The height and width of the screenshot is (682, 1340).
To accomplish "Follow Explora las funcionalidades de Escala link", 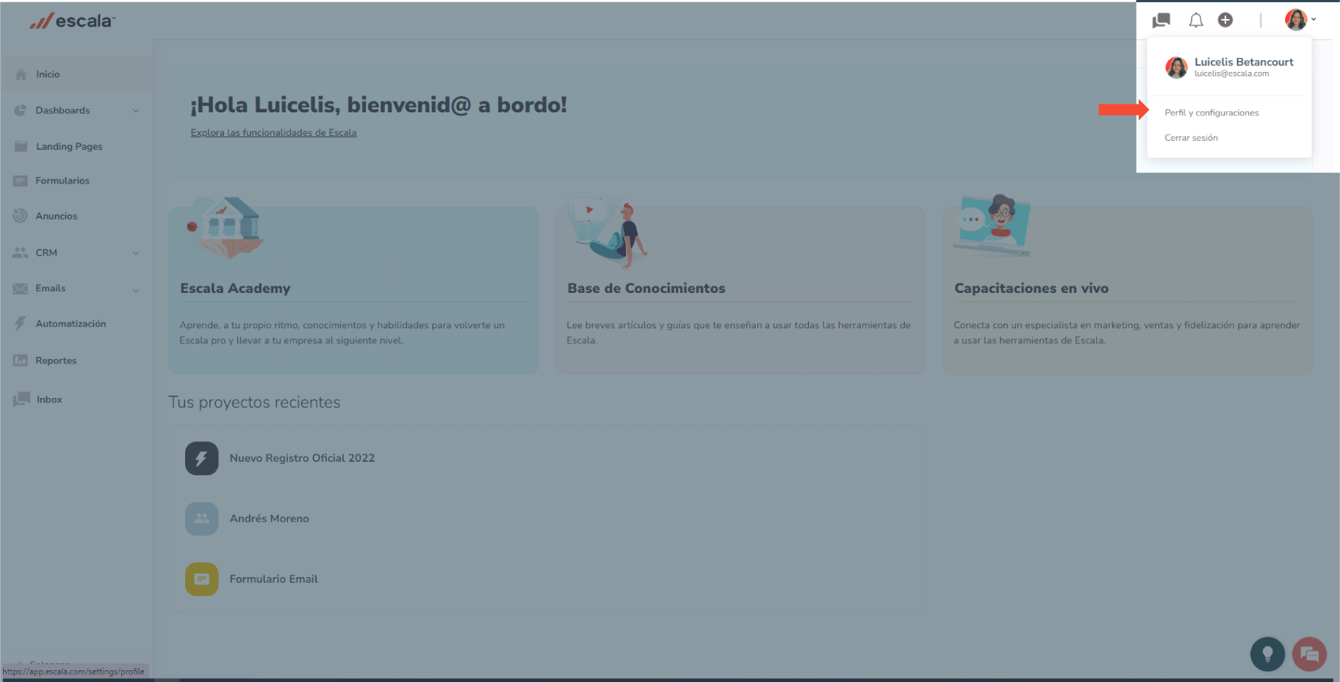I will tap(273, 133).
